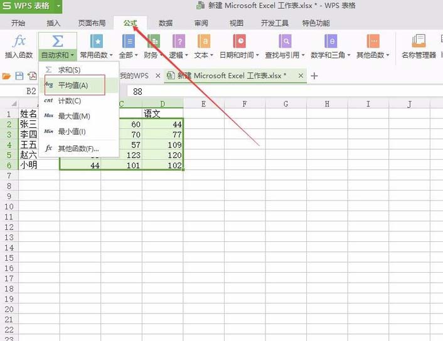
Task: Click the select-all corner of the grid
Action: pyautogui.click(x=14, y=103)
